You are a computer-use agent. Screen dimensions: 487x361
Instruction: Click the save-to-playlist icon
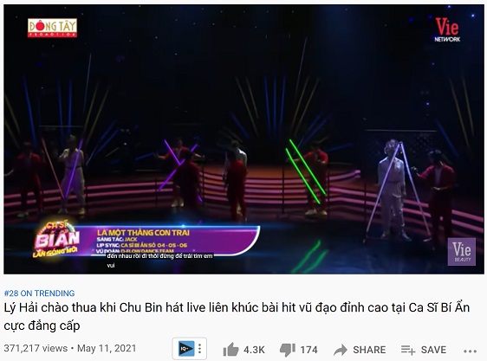point(408,350)
